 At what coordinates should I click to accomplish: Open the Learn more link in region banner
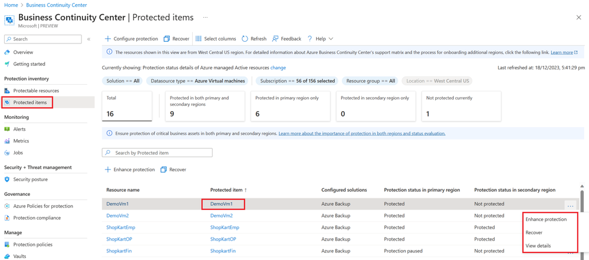pos(564,52)
